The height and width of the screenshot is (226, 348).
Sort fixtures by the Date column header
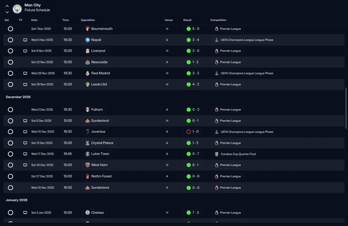pyautogui.click(x=34, y=20)
